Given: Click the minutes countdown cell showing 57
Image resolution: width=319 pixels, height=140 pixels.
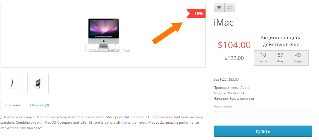Looking at the screenshot, I should pyautogui.click(x=280, y=58).
